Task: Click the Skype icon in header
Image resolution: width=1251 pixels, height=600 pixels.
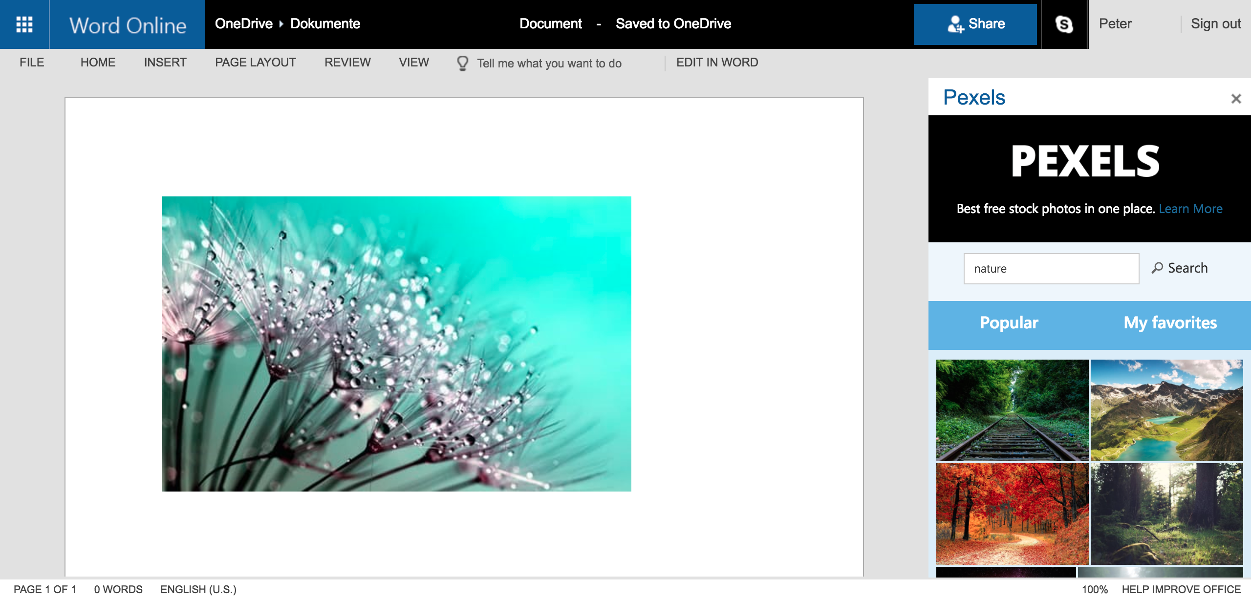Action: tap(1064, 24)
